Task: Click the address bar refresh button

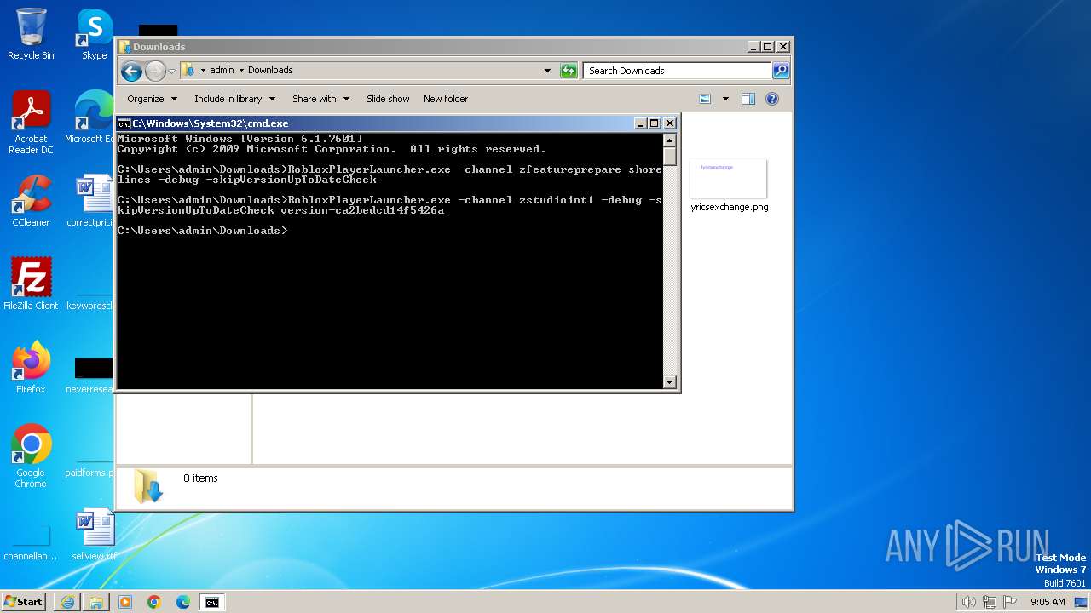Action: coord(569,71)
